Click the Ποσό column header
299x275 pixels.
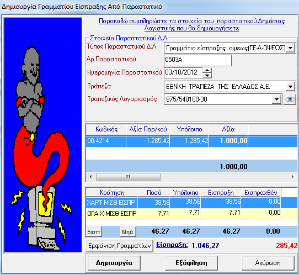pyautogui.click(x=154, y=193)
